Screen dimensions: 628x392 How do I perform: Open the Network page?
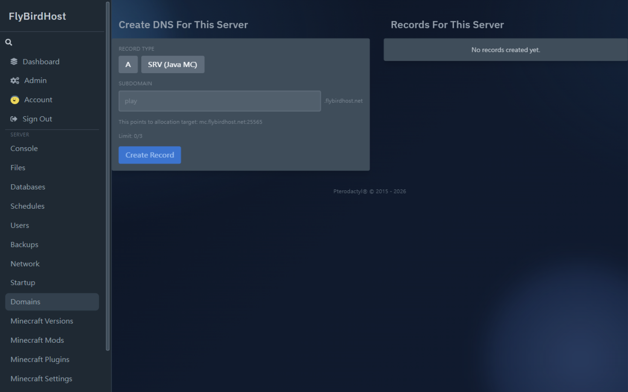(x=52, y=264)
